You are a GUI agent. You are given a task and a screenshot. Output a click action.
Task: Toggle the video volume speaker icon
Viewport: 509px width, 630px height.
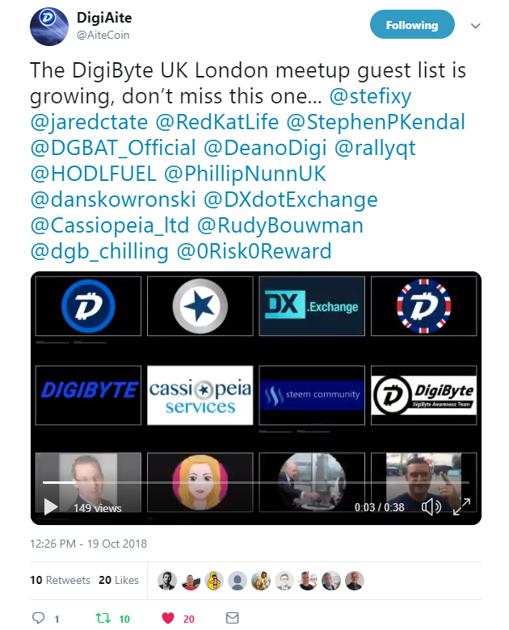[431, 507]
